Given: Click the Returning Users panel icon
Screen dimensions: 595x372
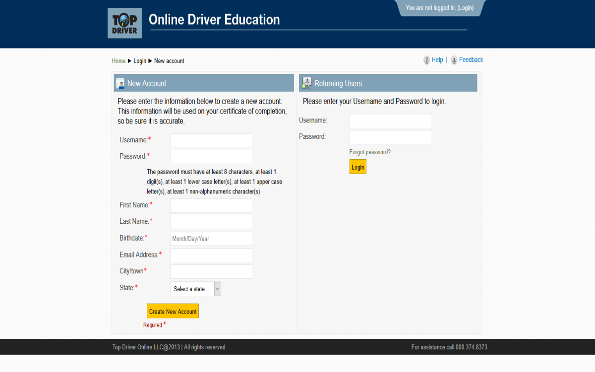Looking at the screenshot, I should click(x=307, y=83).
